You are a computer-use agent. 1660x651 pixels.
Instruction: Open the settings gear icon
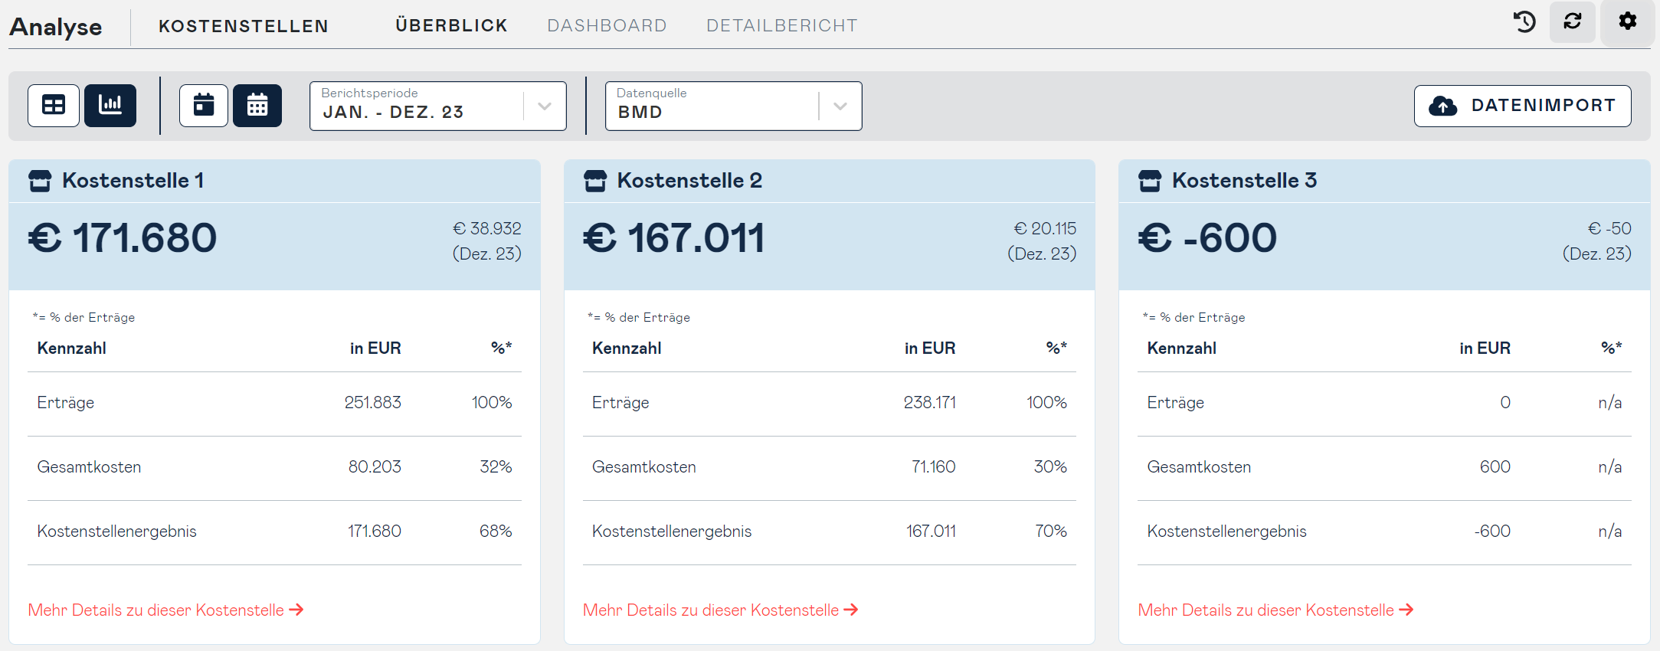[x=1628, y=21]
